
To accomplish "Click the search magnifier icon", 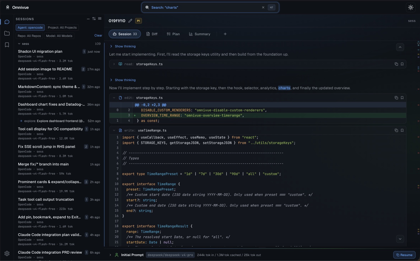I will [147, 7].
